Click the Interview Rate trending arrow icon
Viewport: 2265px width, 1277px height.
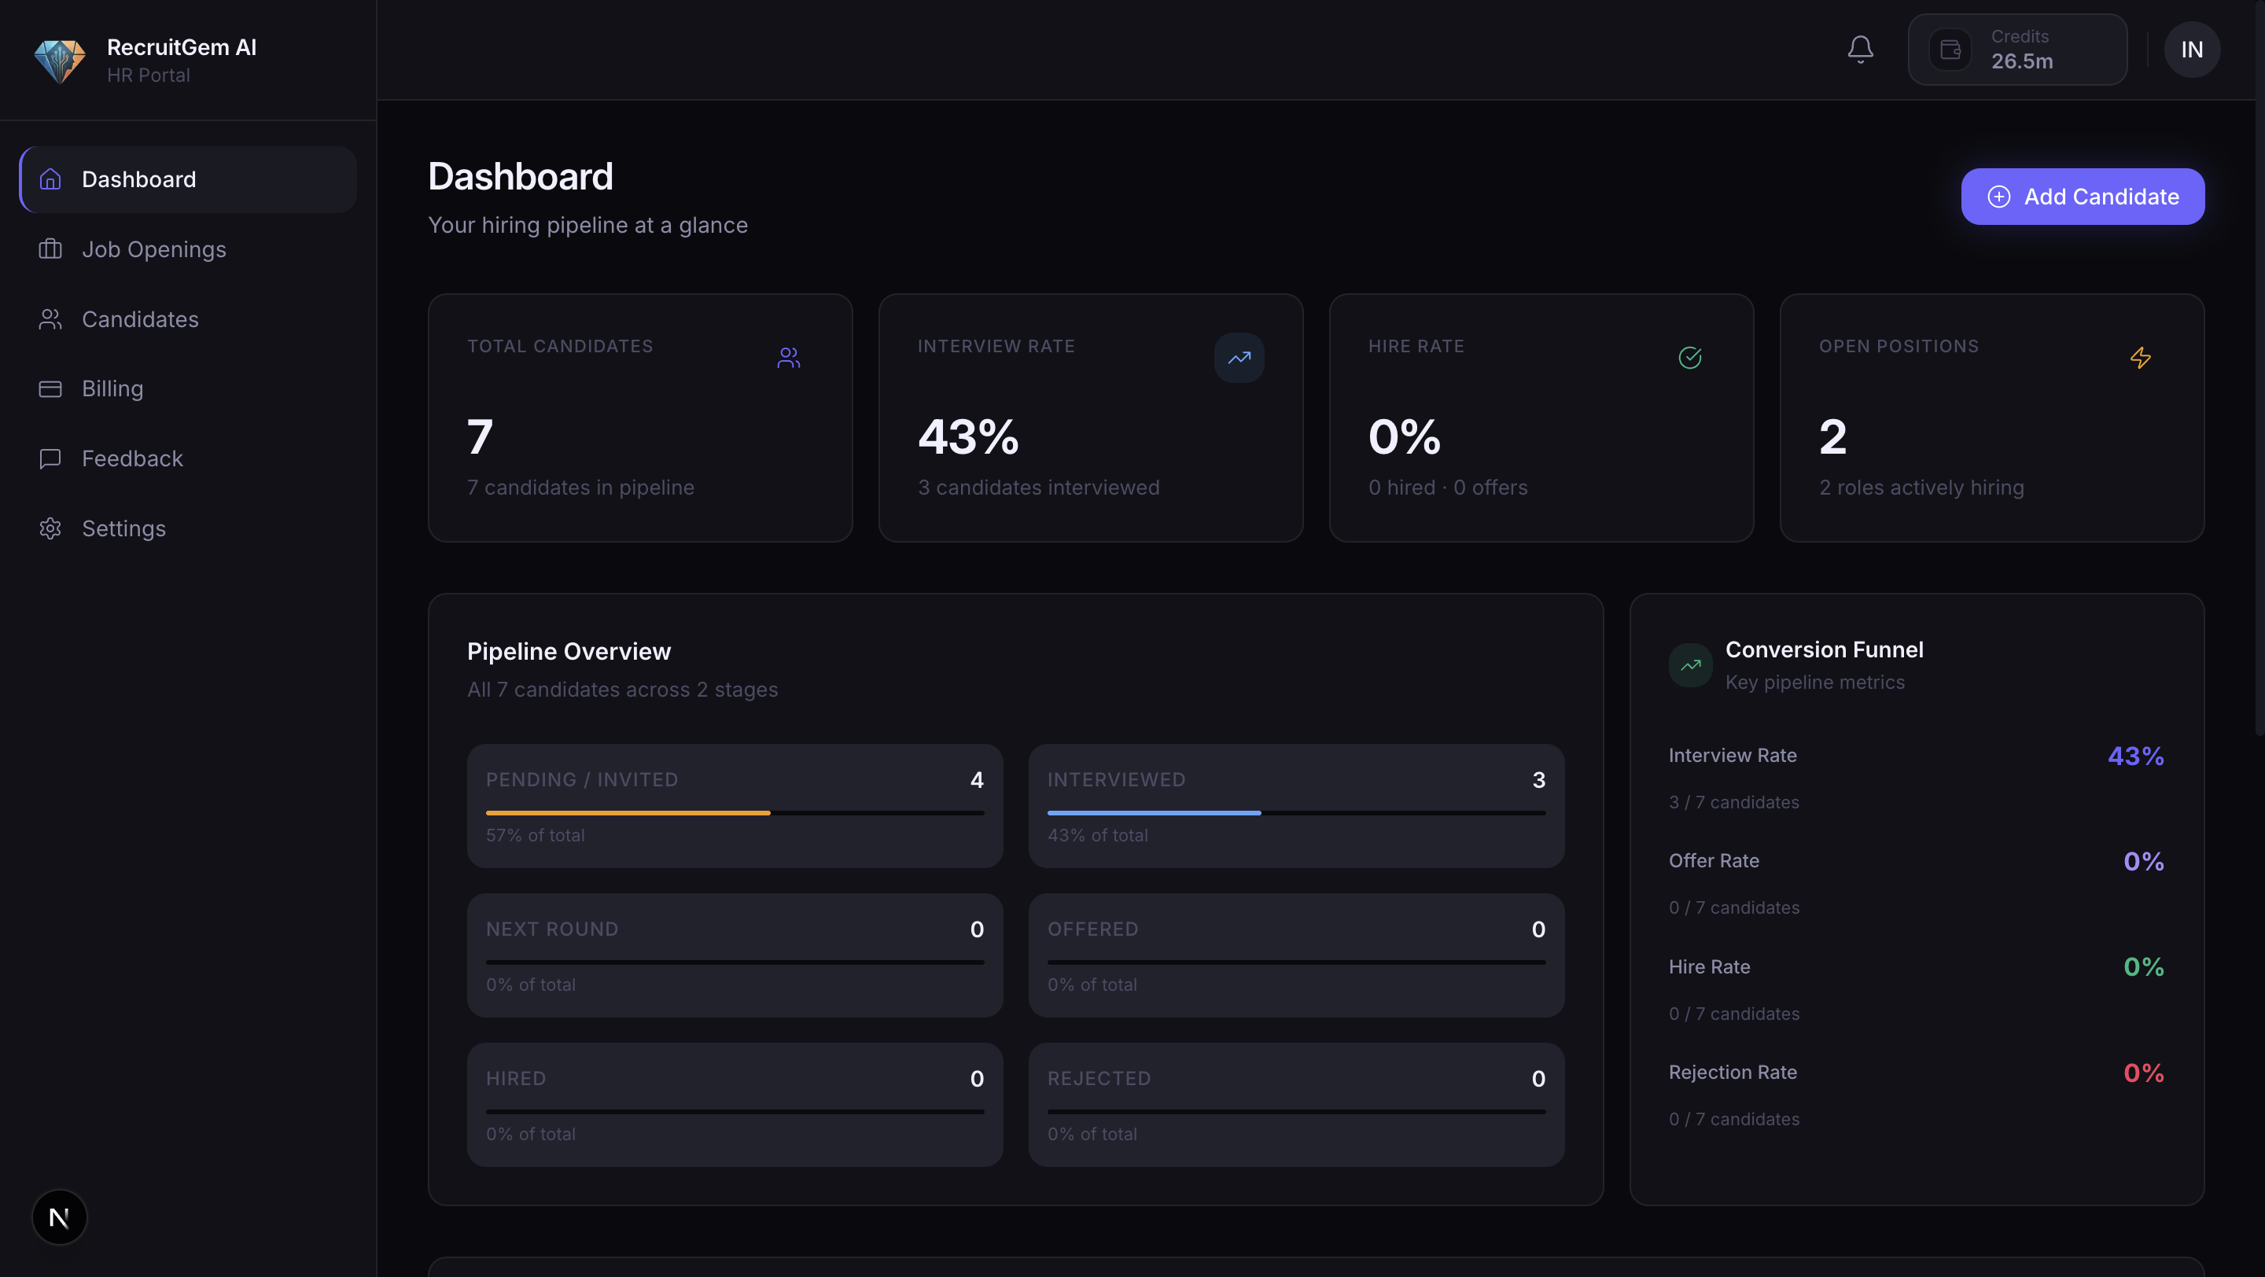pos(1239,358)
